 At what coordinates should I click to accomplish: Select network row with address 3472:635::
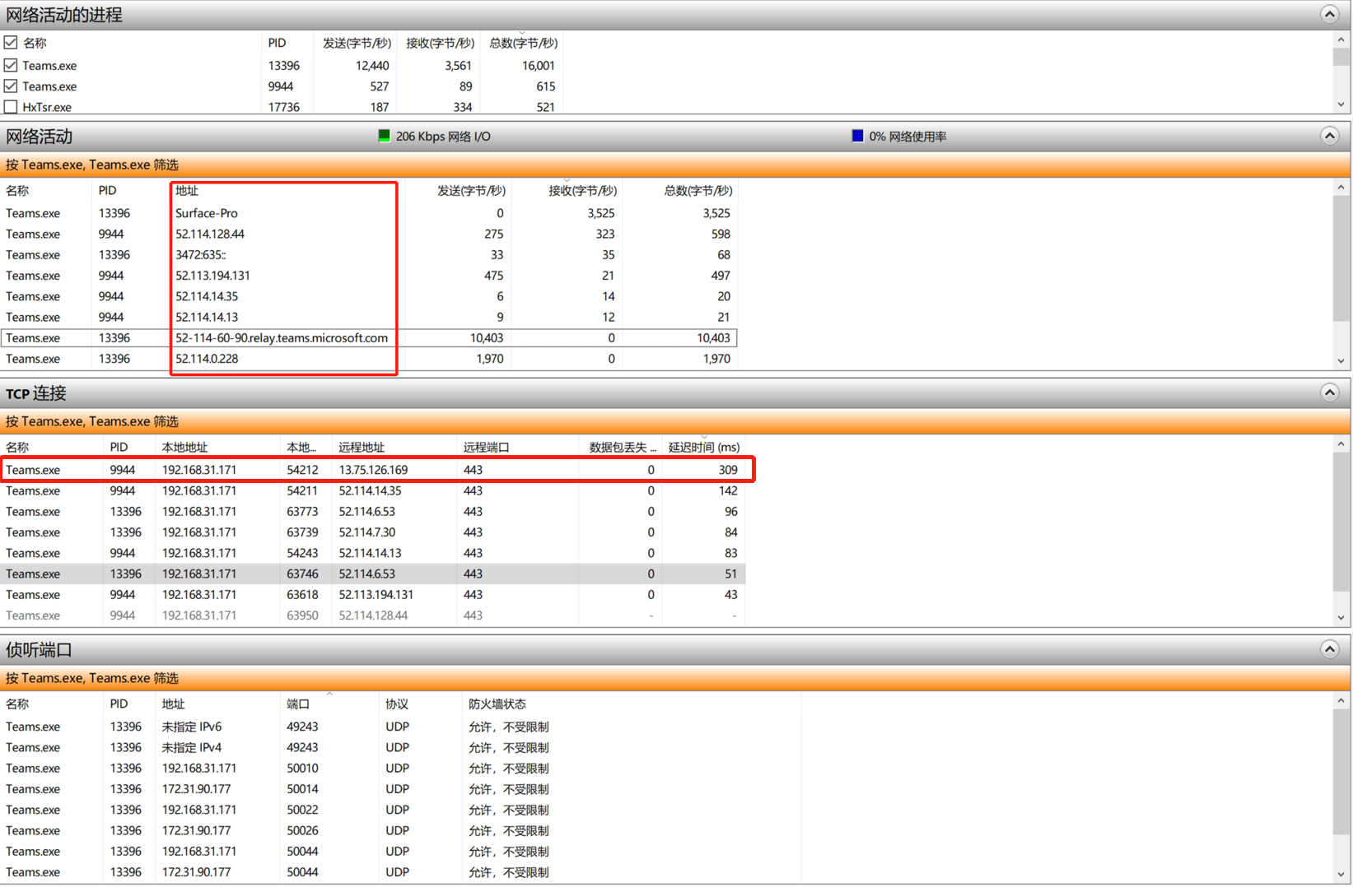369,254
